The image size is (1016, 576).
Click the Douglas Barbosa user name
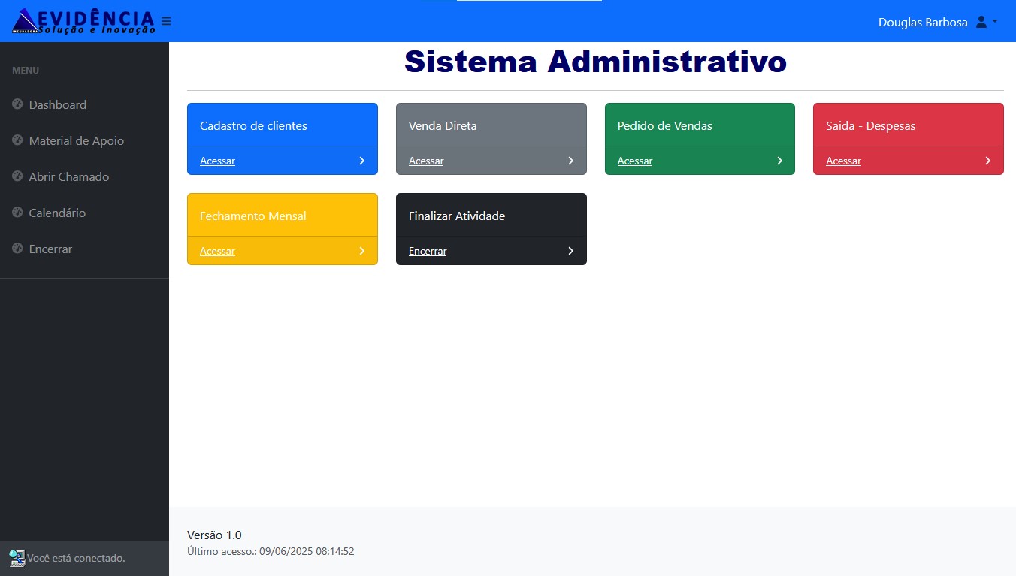coord(922,23)
